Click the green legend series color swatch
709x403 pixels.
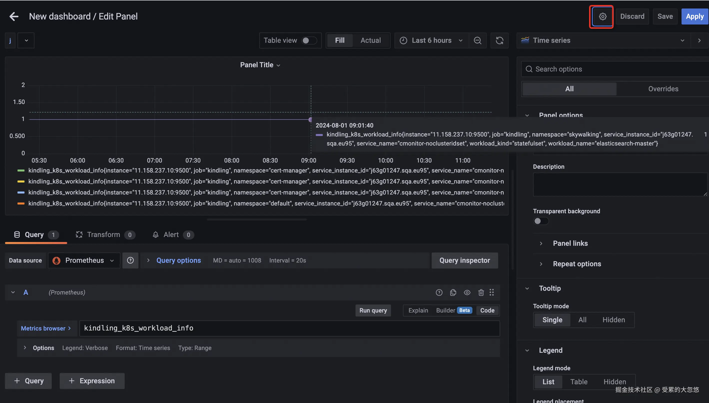(x=21, y=170)
